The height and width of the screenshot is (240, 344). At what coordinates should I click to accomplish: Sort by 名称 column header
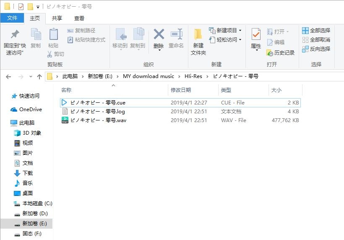click(x=66, y=90)
